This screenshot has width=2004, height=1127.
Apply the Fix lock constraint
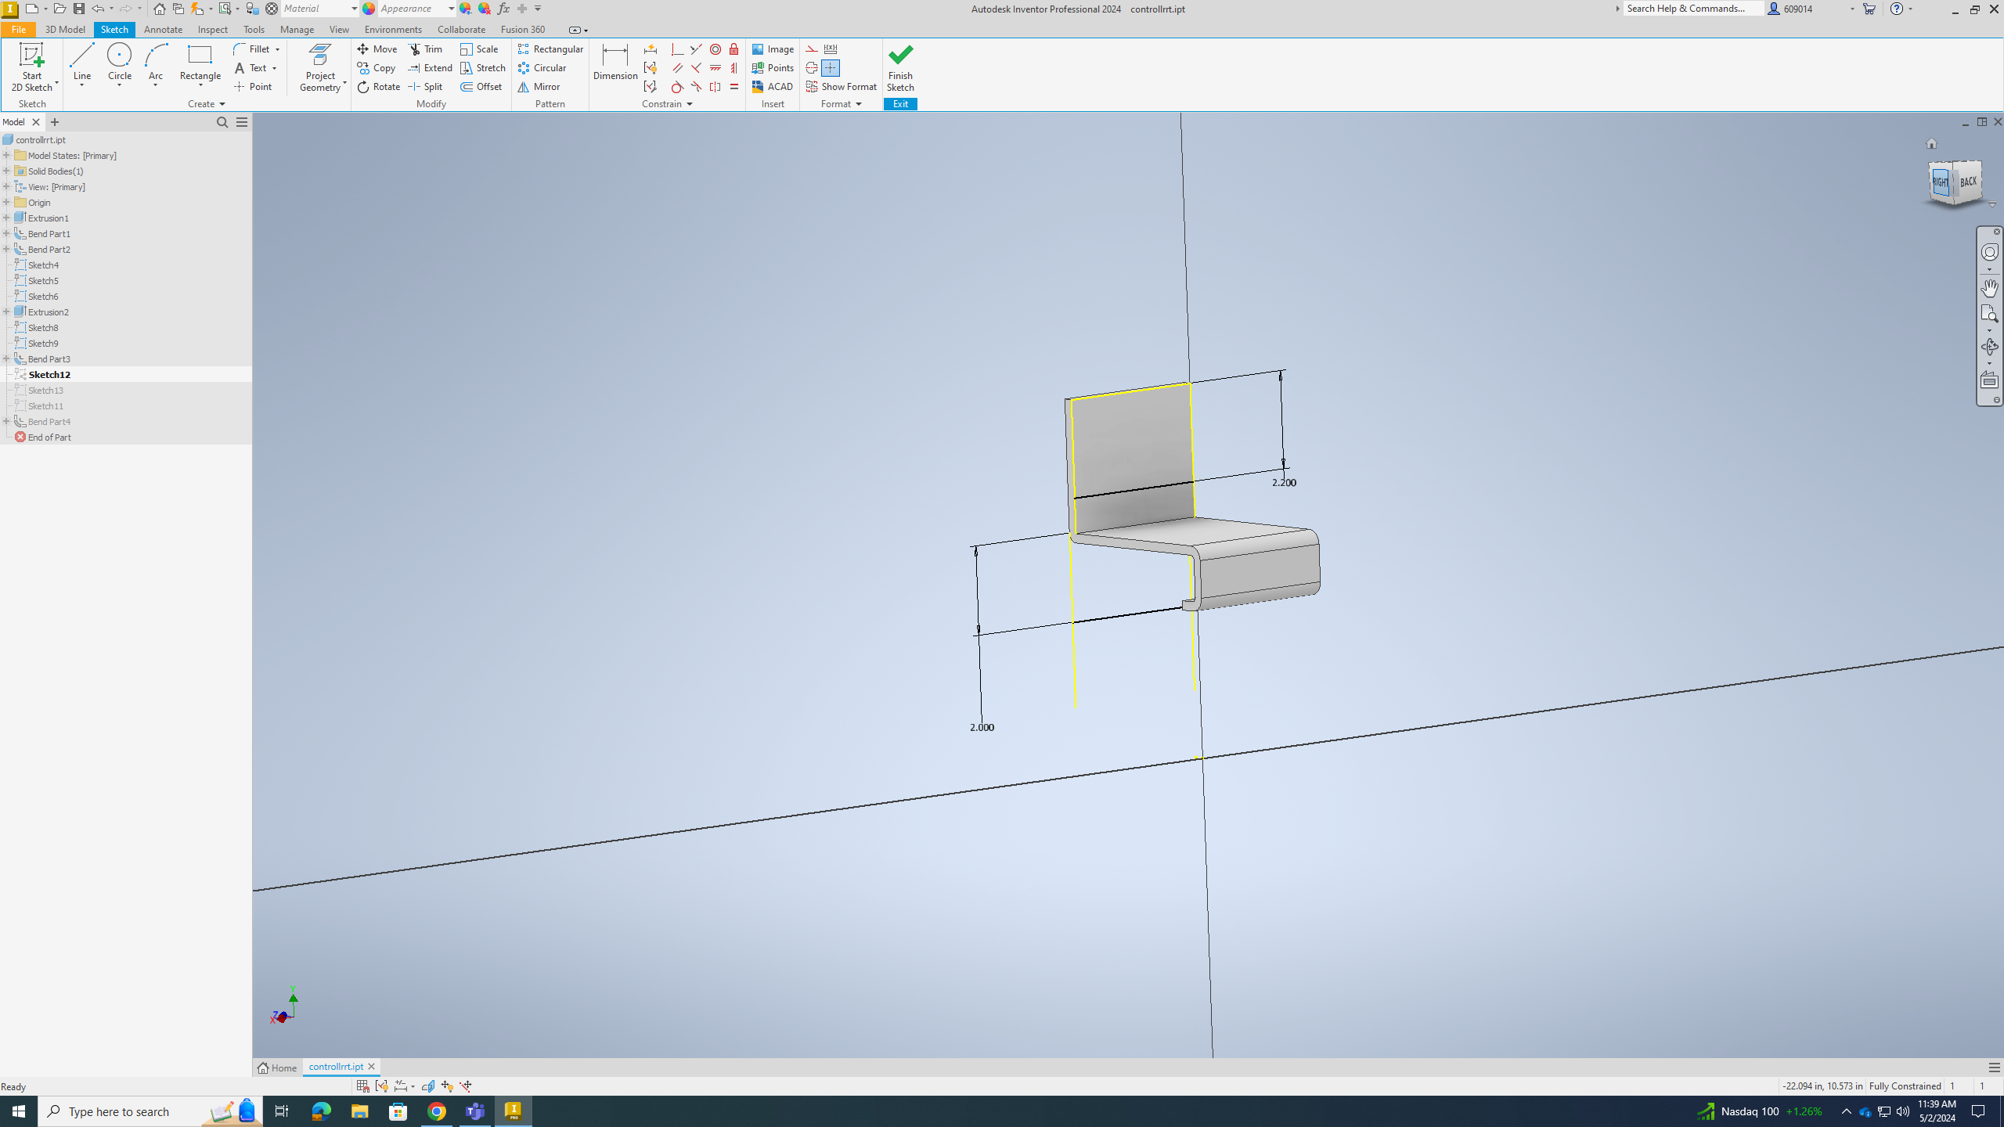pos(734,49)
